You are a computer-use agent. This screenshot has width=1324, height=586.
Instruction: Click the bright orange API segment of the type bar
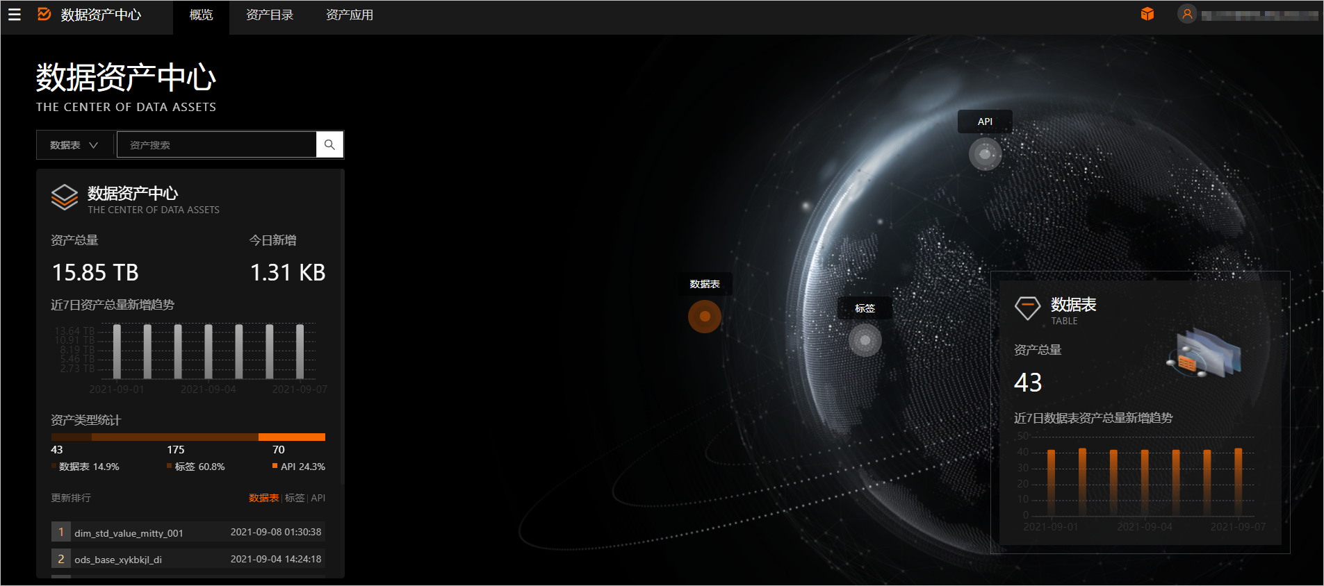click(x=292, y=437)
